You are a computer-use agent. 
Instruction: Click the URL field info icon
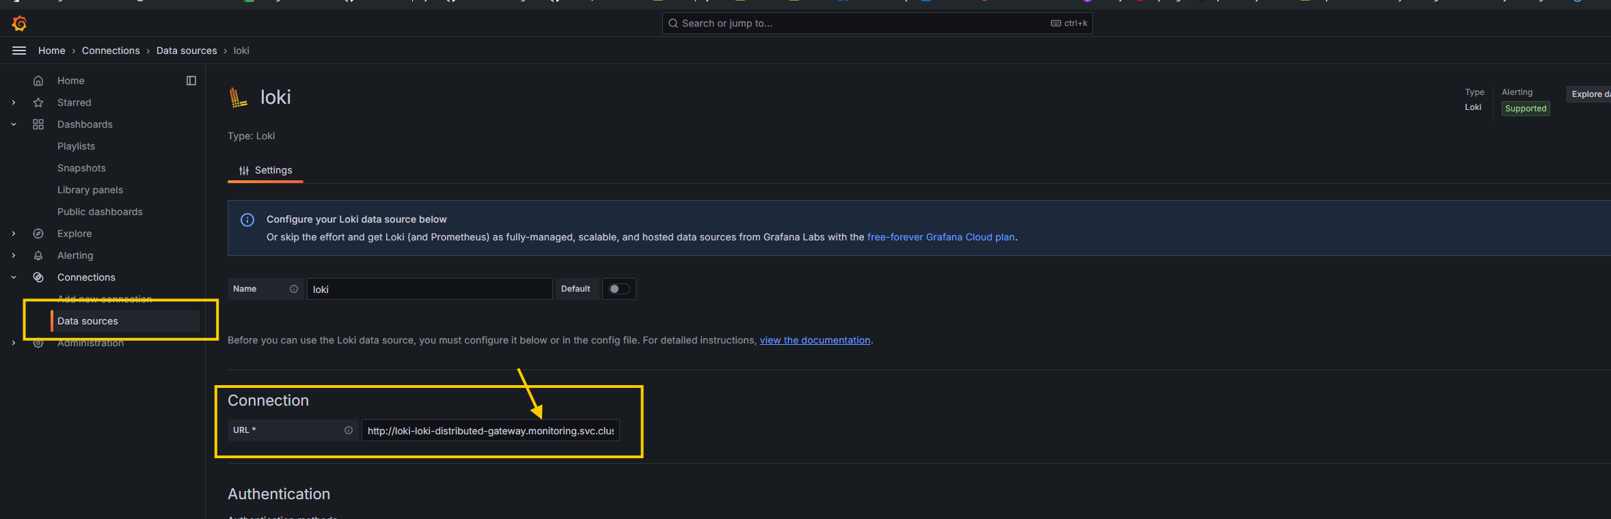coord(349,430)
